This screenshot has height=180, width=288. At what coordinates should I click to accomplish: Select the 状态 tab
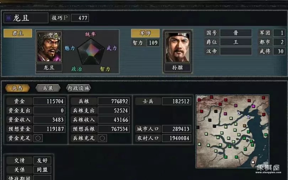pos(17,88)
